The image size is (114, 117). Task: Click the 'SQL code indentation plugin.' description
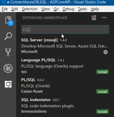pyautogui.click(x=48, y=106)
